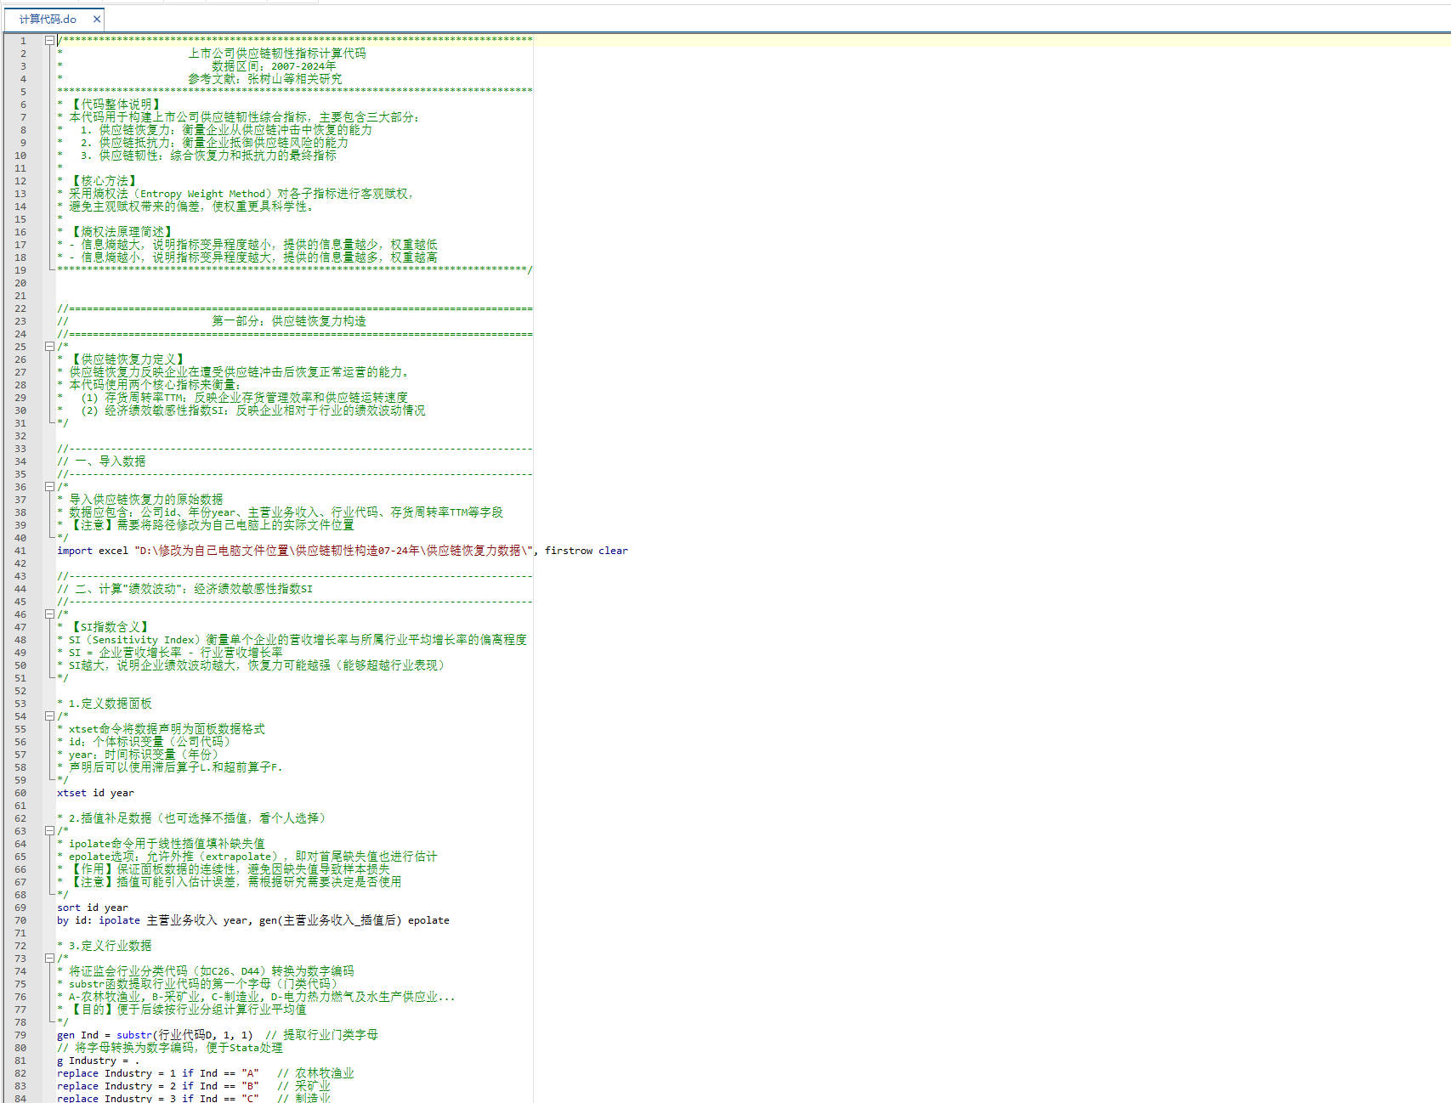Fold the SI指数含义 comment block at line 46
The image size is (1451, 1103).
(49, 614)
